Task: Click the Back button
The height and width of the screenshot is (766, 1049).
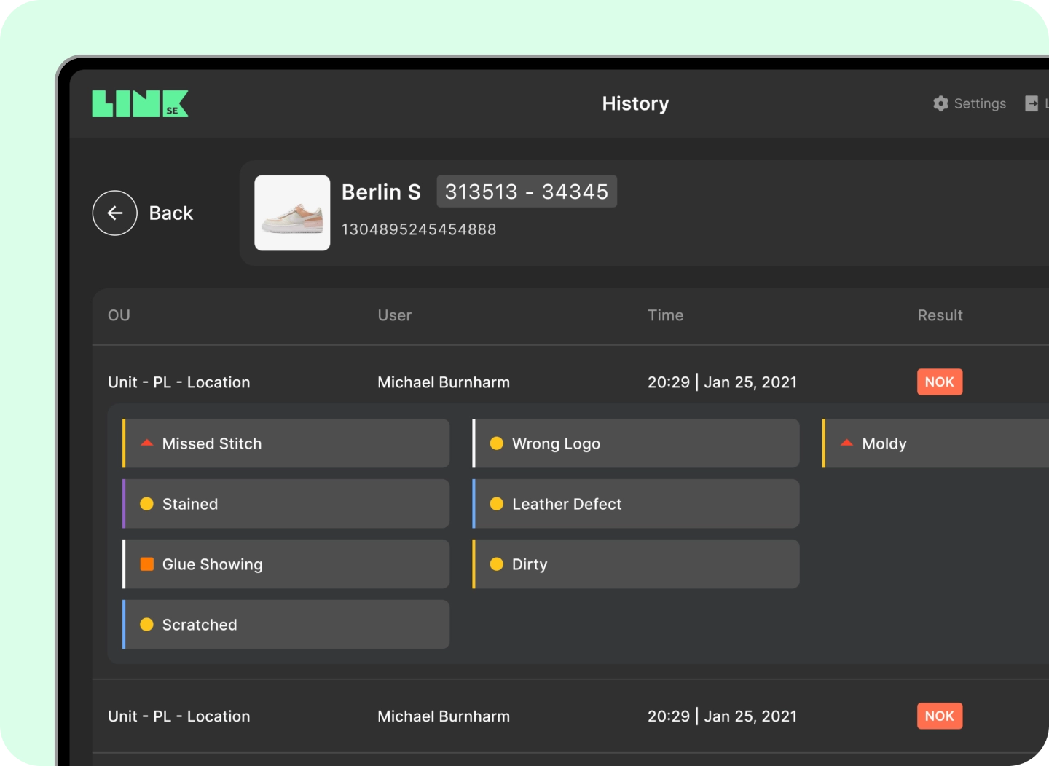Action: [x=170, y=213]
